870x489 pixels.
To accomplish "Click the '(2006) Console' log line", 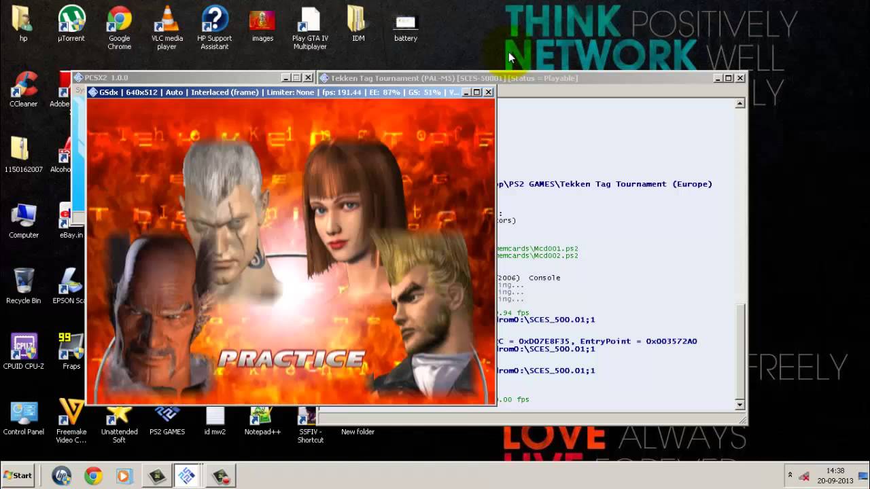I will pos(529,278).
